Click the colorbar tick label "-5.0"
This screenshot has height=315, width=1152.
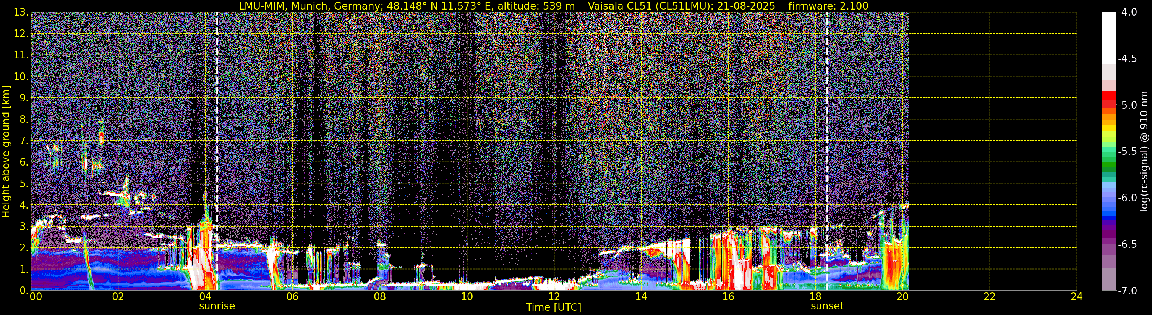point(1127,105)
